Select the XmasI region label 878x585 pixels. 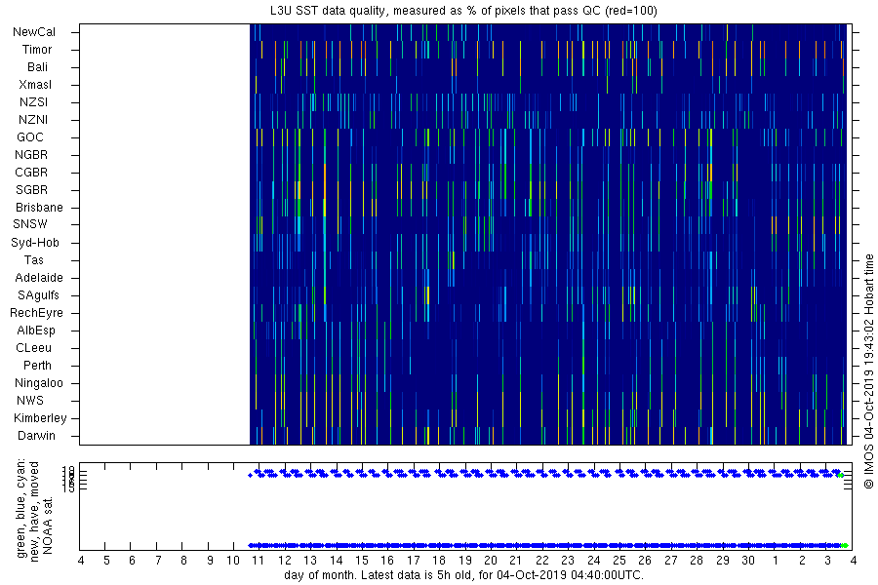(35, 85)
